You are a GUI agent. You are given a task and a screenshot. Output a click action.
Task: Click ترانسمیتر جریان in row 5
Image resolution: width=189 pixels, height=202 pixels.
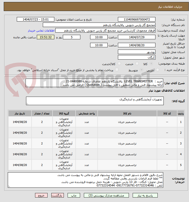coord(127,165)
